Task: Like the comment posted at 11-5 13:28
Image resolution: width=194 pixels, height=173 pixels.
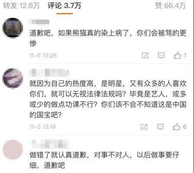Action: click(x=177, y=55)
